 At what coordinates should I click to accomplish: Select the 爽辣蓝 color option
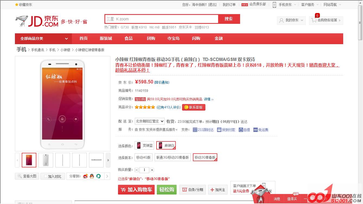[144, 145]
